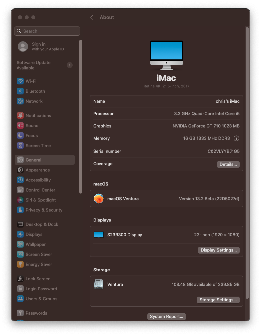Click Display Settings button

tap(219, 250)
